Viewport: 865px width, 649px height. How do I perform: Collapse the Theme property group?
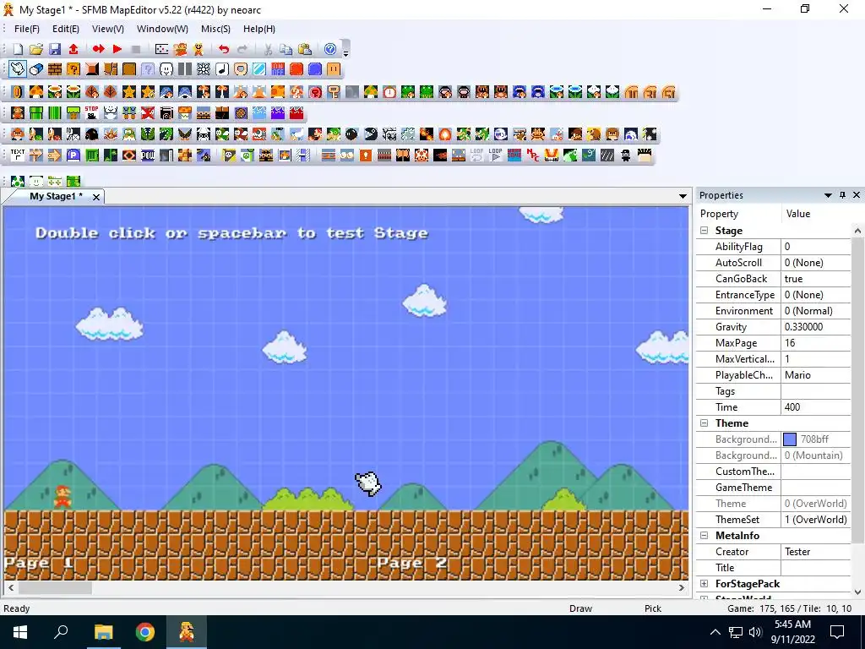(705, 423)
